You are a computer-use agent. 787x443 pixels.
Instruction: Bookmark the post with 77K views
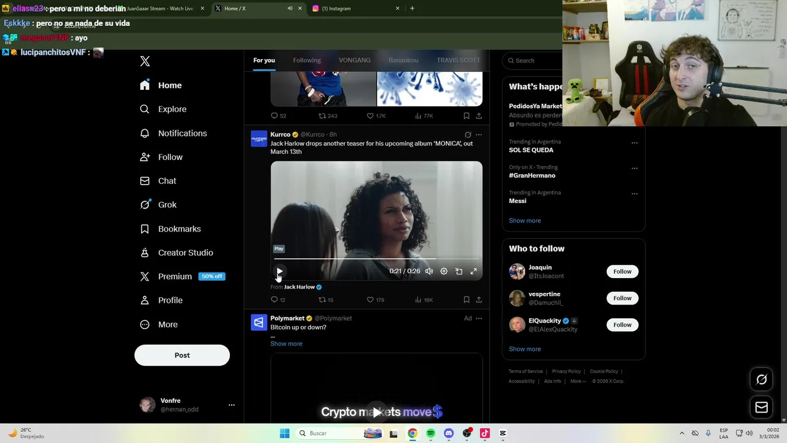coord(467,116)
